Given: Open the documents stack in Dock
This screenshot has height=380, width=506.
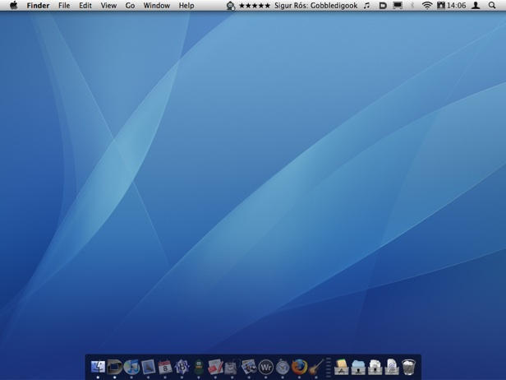Looking at the screenshot, I should 375,367.
